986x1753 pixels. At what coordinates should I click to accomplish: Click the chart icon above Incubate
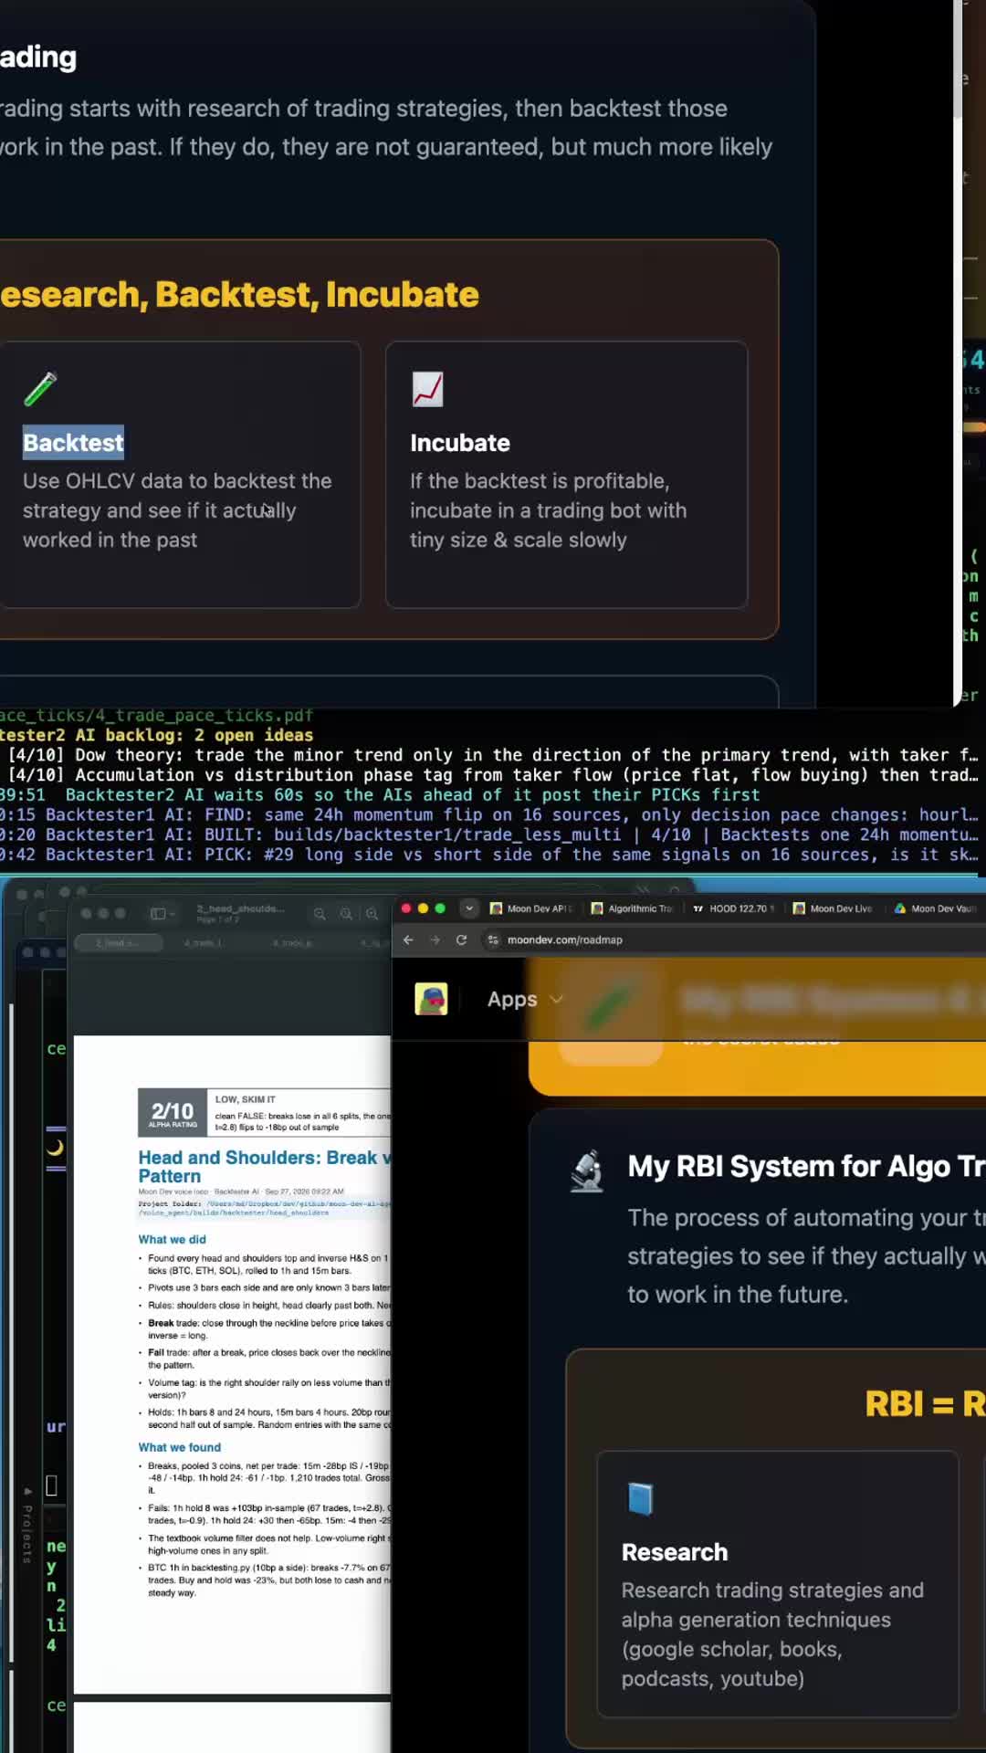point(427,389)
